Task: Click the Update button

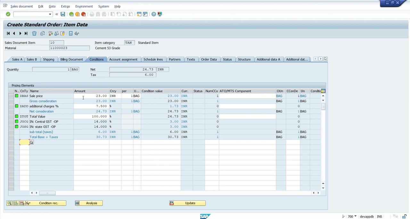Action: click(x=187, y=203)
